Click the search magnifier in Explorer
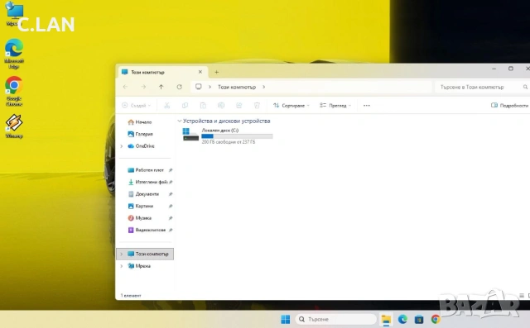This screenshot has width=530, height=328. (x=525, y=87)
